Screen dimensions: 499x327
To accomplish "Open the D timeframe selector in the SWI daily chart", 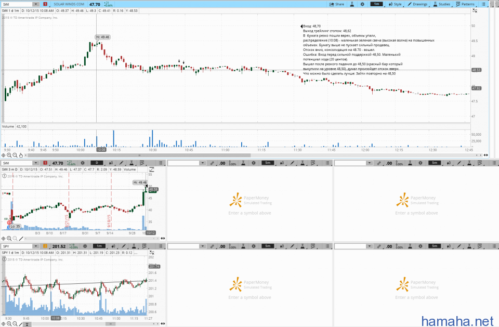I will coord(97,163).
